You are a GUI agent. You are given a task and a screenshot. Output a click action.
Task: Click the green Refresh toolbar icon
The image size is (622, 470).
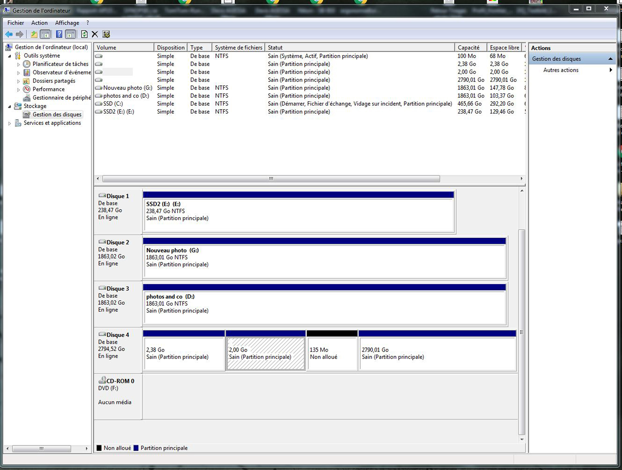84,34
